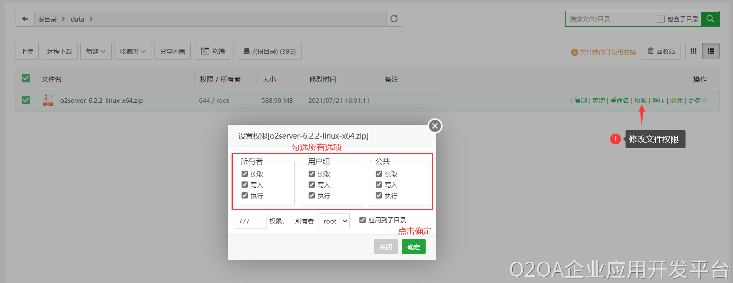Uncheck public execute permission
This screenshot has width=733, height=283.
(x=379, y=196)
